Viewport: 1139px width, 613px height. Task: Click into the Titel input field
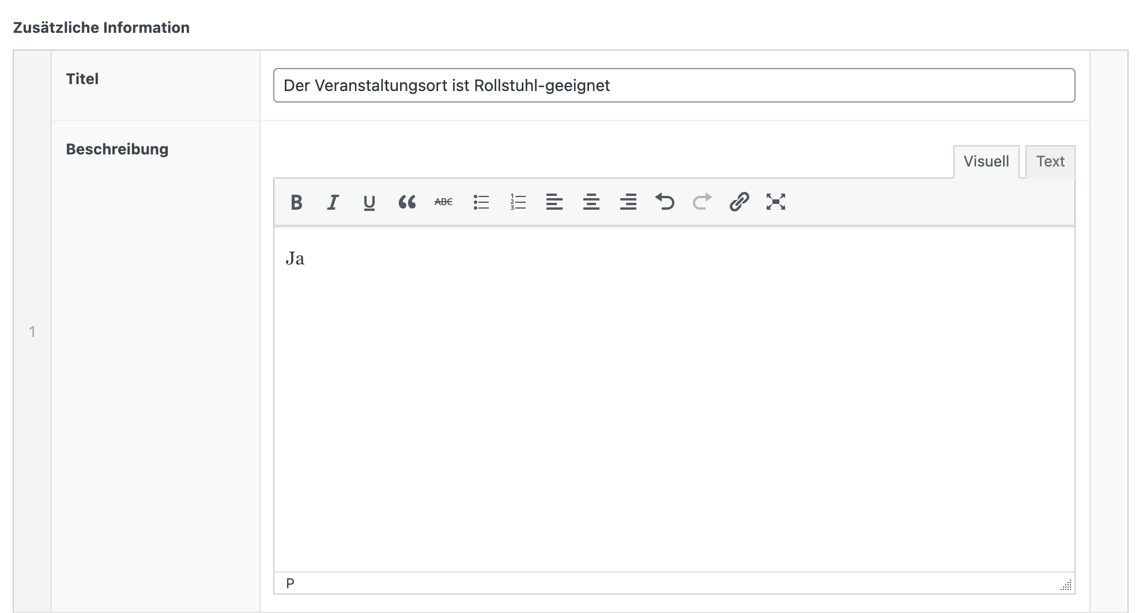tap(673, 86)
